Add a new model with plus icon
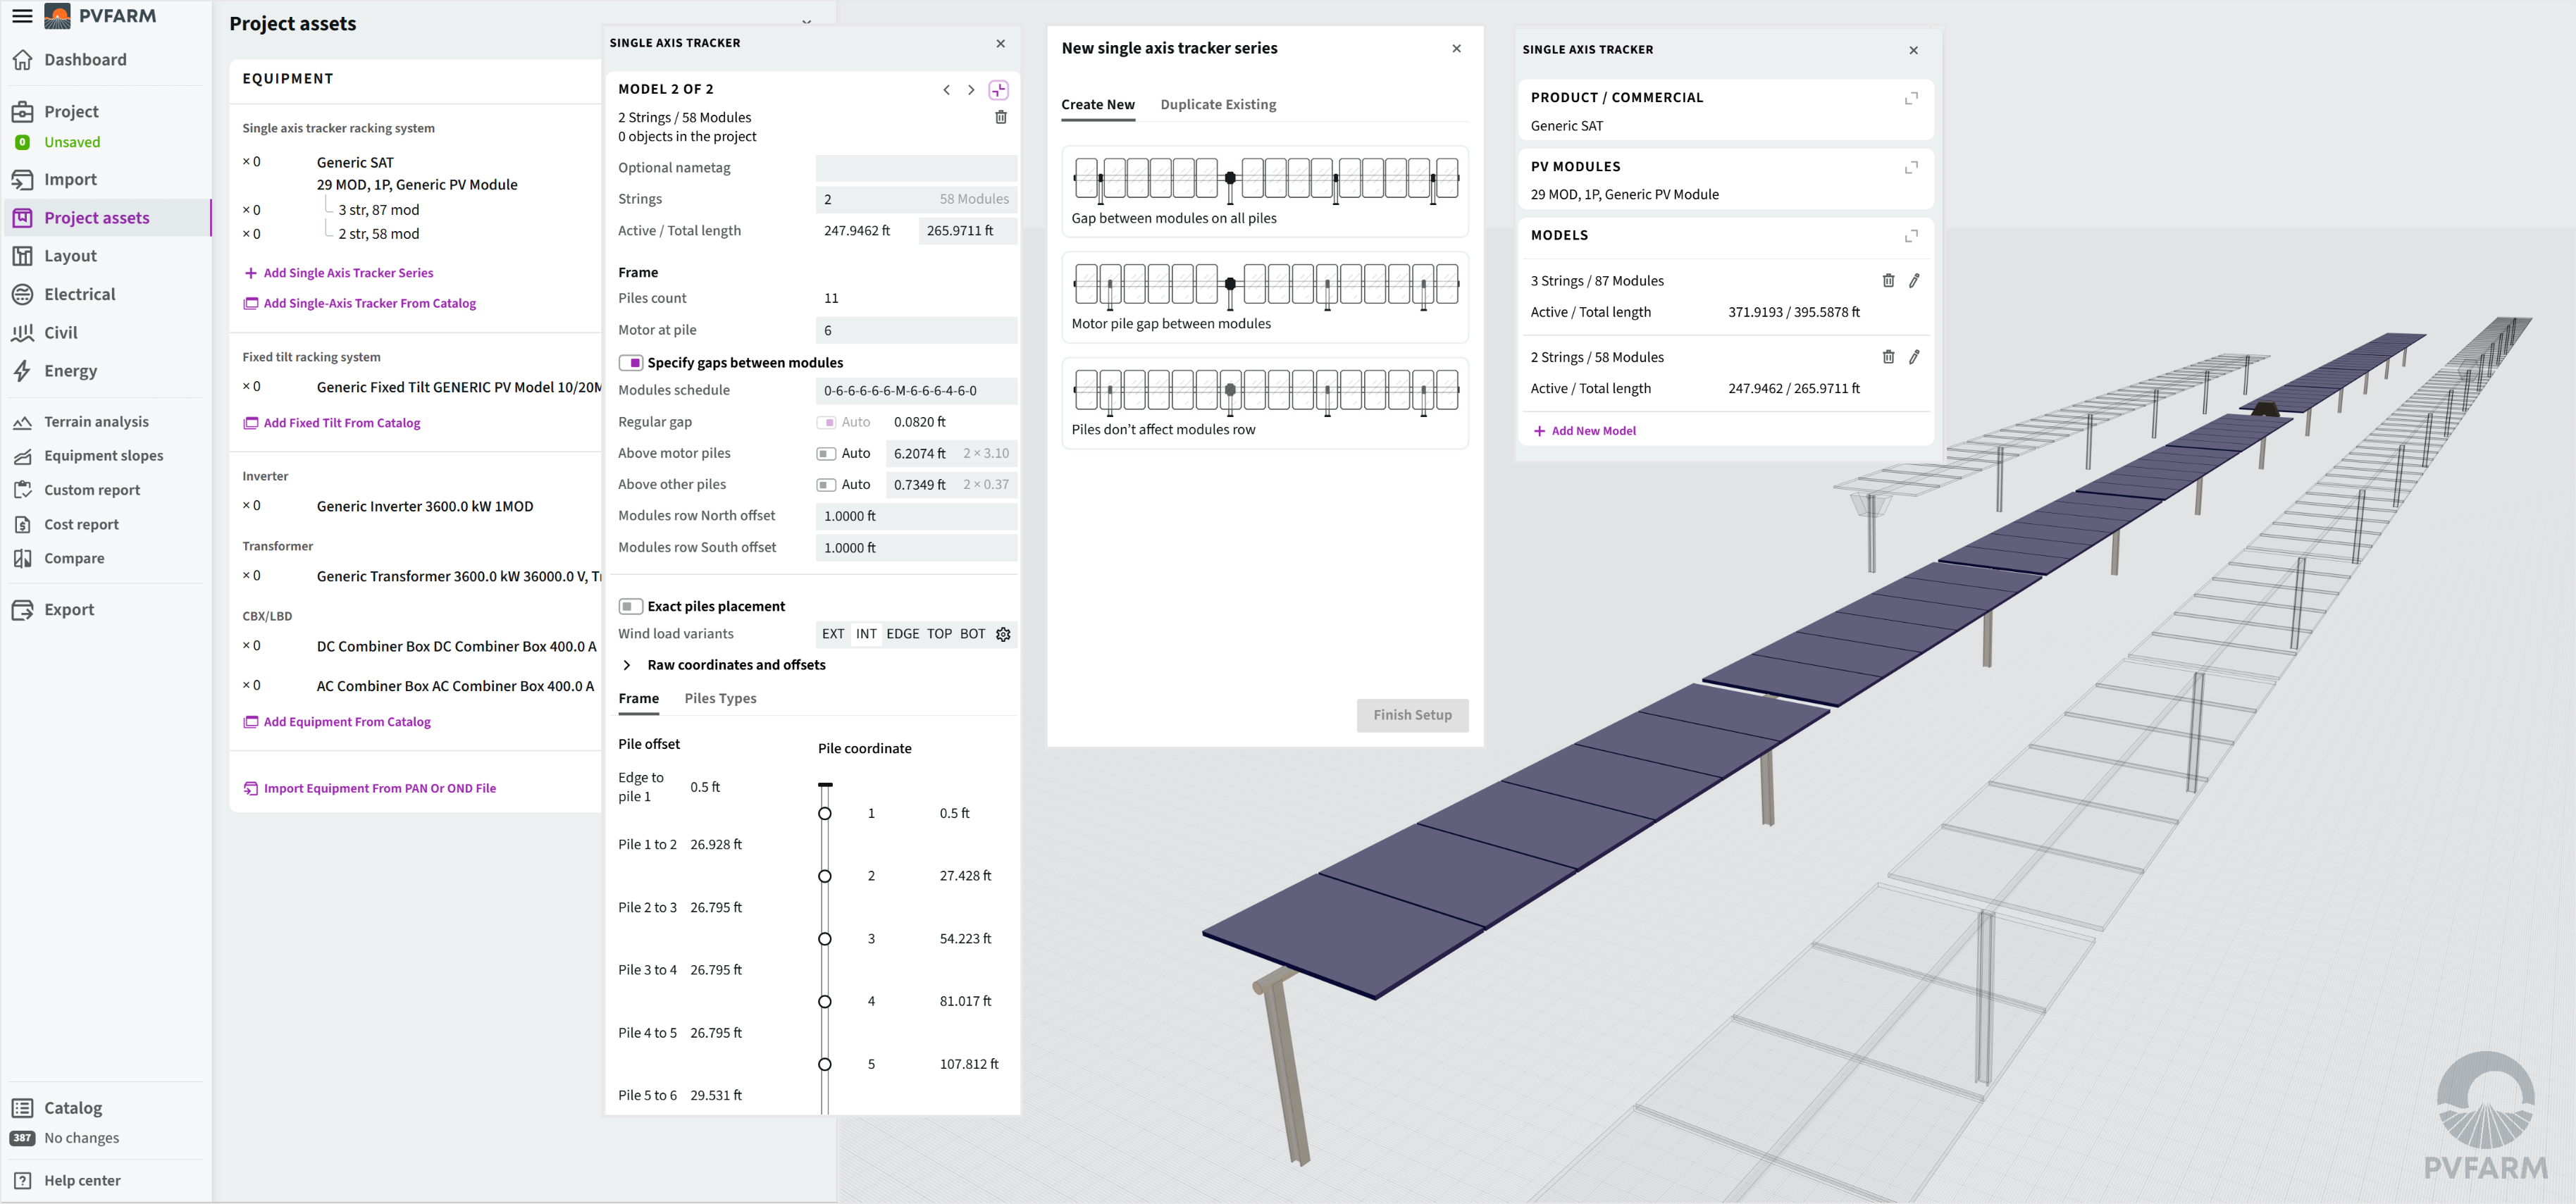2576x1204 pixels. (998, 90)
